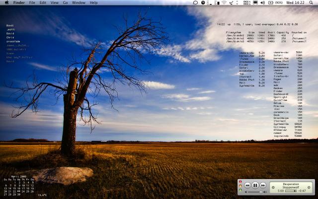318x199 pixels.
Task: Click the uptime load averages line
Action: click(x=257, y=24)
